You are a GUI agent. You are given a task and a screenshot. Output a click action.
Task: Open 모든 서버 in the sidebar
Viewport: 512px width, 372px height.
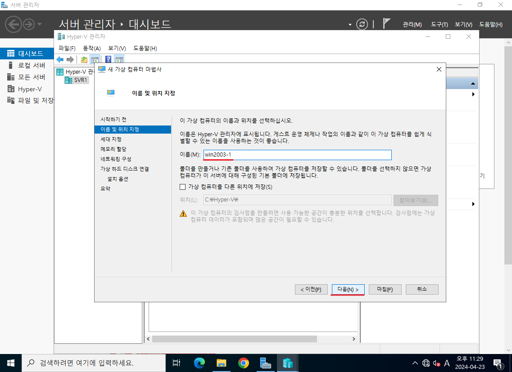coord(27,77)
